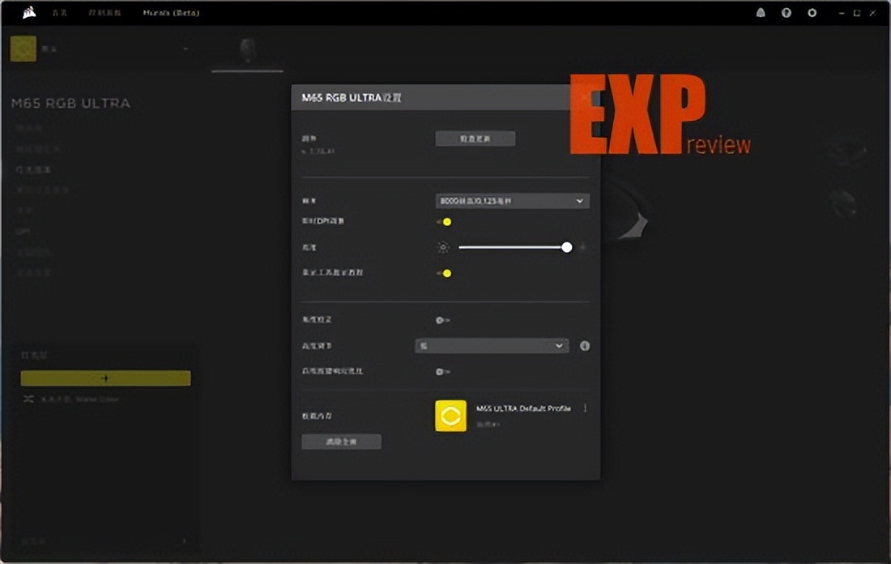This screenshot has height=564, width=891.
Task: Disable the yellow toggle below brightness slider
Action: pos(444,273)
